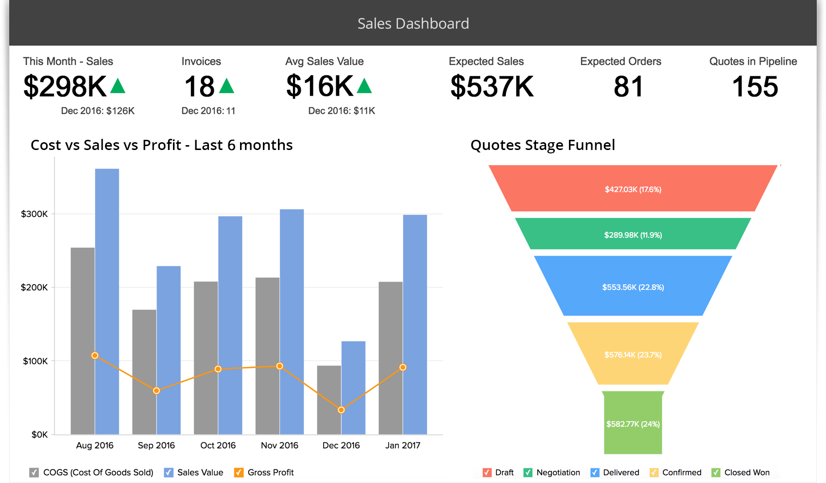Select the Quotes Stage Funnel heading

click(542, 145)
